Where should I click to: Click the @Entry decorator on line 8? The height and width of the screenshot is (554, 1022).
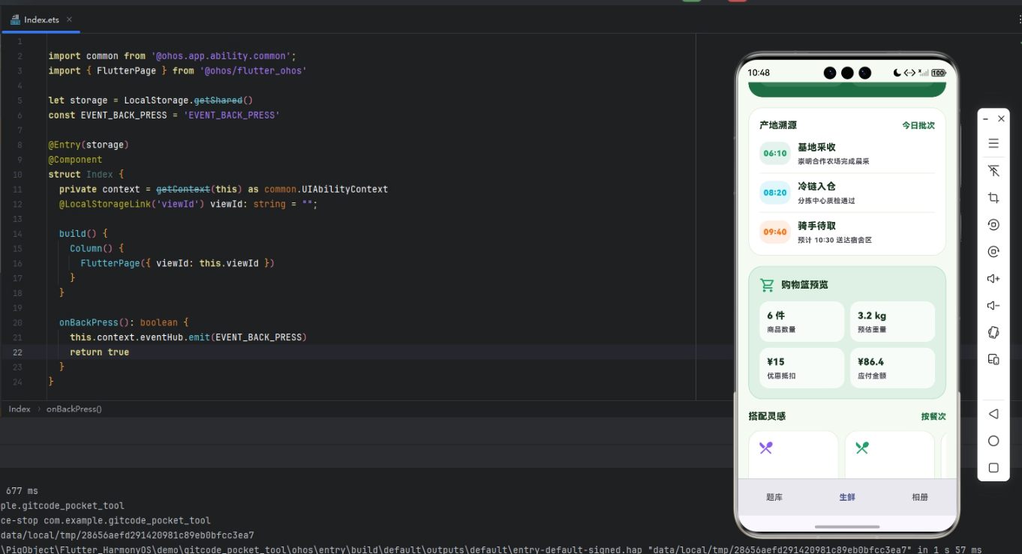(65, 145)
